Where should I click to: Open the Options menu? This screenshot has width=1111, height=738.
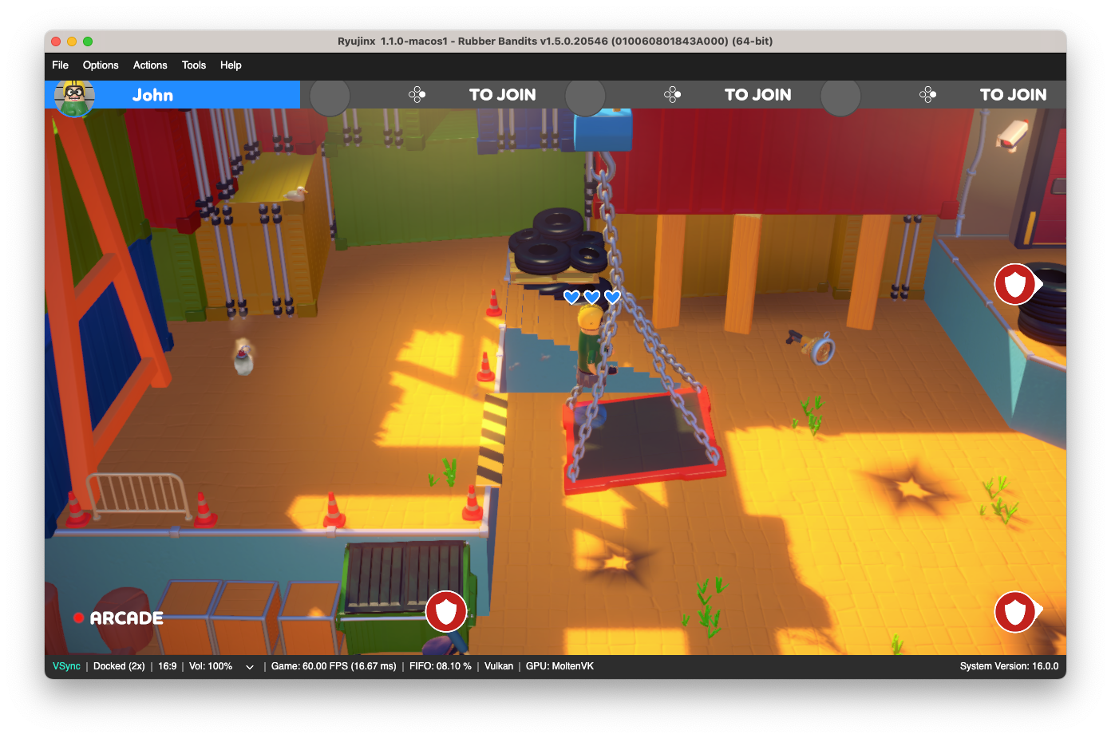tap(101, 65)
